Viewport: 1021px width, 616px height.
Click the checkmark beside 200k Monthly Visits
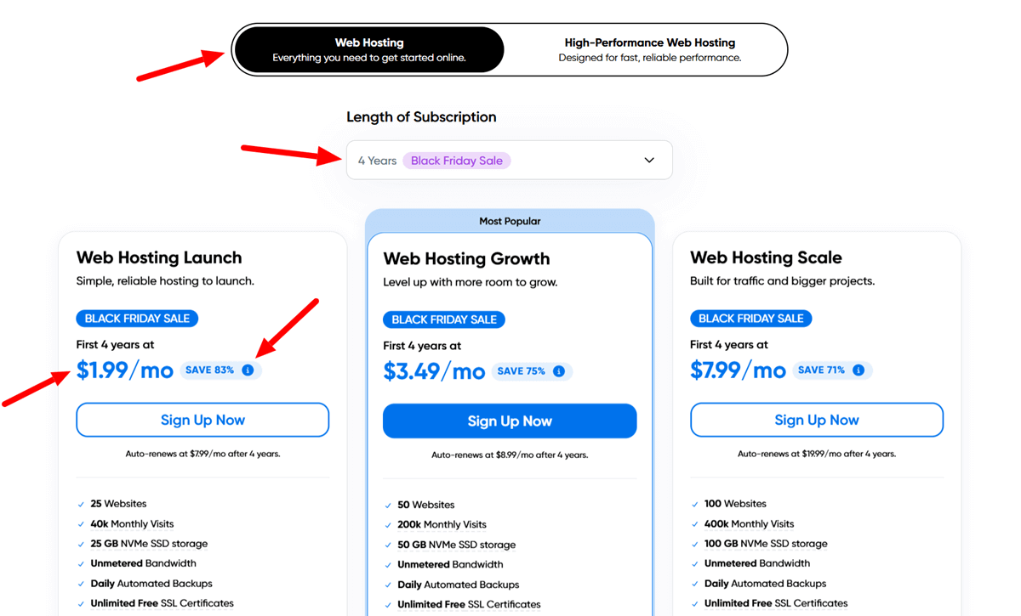click(x=389, y=524)
